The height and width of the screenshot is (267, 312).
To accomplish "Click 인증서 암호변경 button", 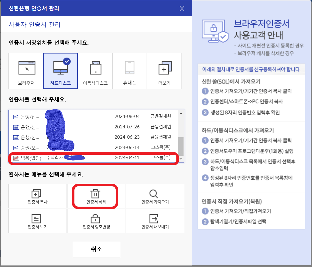I will click(x=96, y=221).
